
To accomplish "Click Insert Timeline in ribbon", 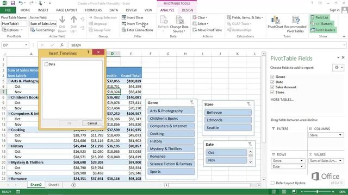I will [135, 24].
